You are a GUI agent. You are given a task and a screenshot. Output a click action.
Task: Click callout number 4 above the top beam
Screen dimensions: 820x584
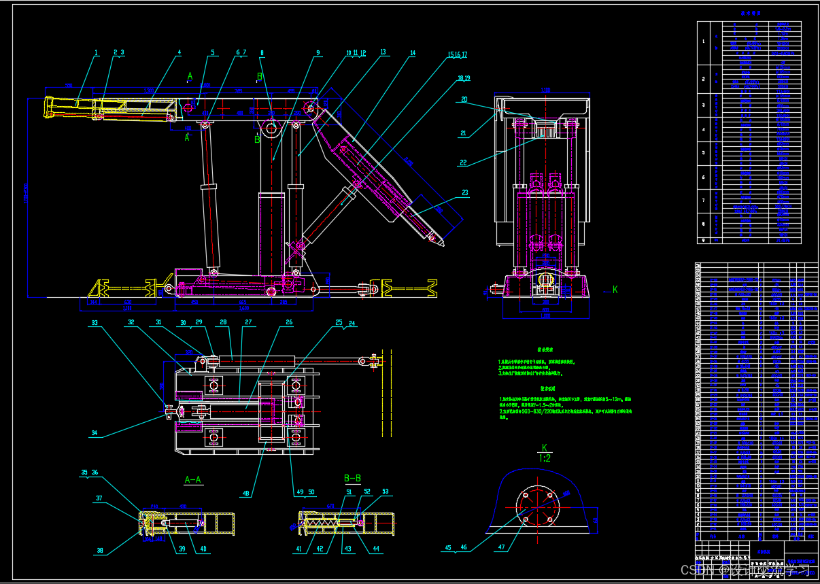pyautogui.click(x=180, y=52)
